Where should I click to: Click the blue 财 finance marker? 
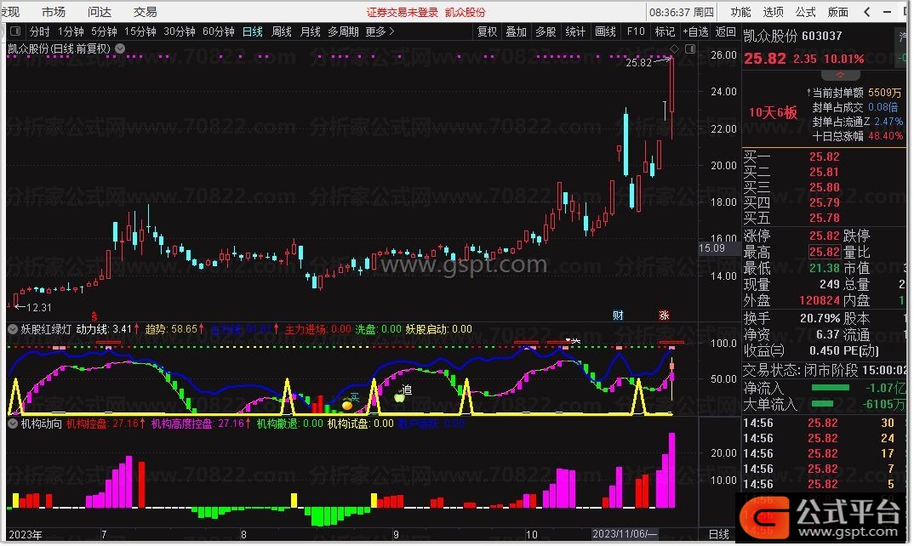(x=618, y=316)
